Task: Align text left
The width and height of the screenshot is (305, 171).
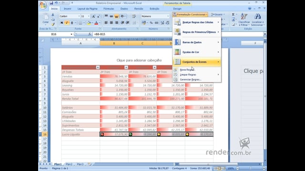Action: pyautogui.click(x=106, y=23)
